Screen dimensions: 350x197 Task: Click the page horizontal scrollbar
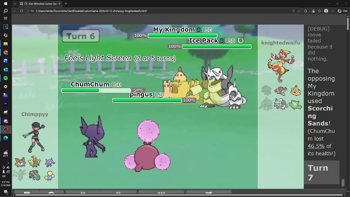coord(179,195)
